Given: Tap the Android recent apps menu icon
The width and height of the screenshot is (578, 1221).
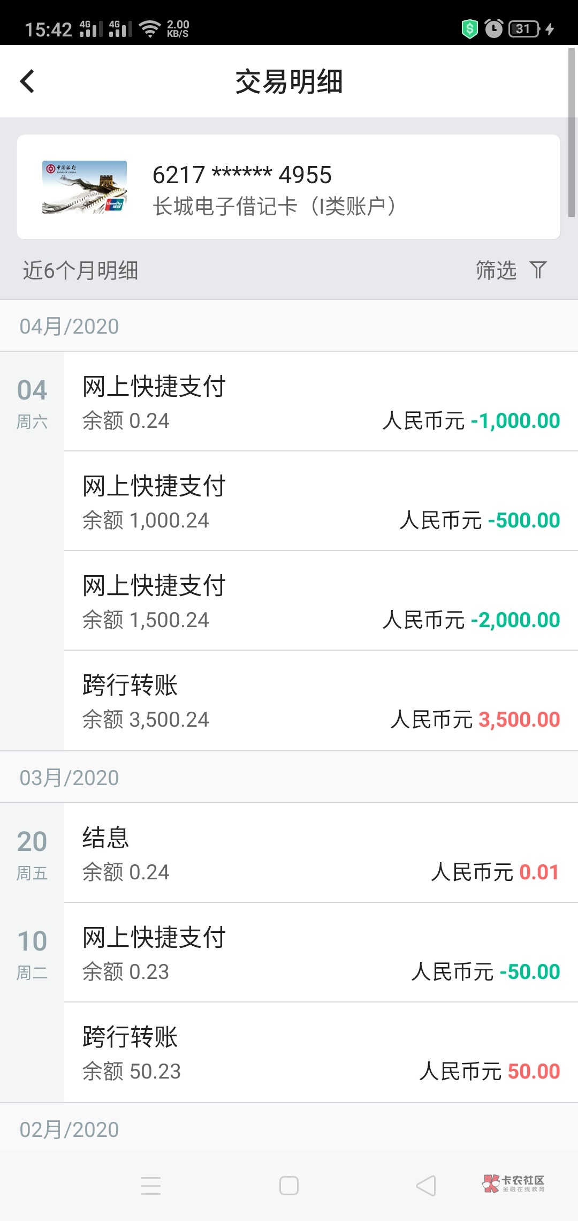Looking at the screenshot, I should [x=151, y=1186].
